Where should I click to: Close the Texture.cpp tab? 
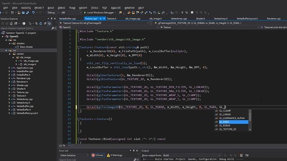click(104, 19)
